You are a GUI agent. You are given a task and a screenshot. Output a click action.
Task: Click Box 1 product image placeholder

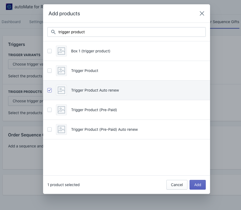point(61,51)
